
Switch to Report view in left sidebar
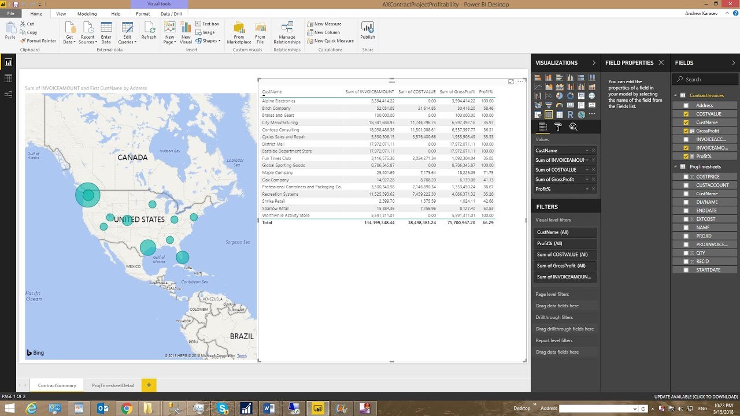(8, 62)
